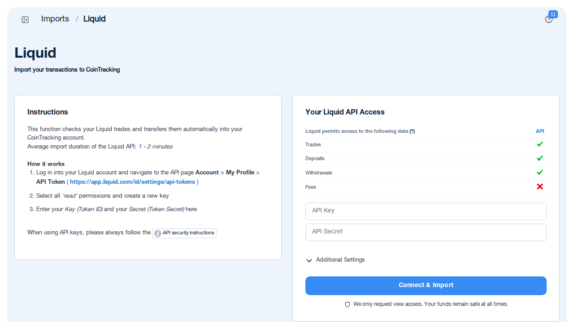The height and width of the screenshot is (322, 574).
Task: Click the (?) help marker after permitted data
Action: (412, 131)
